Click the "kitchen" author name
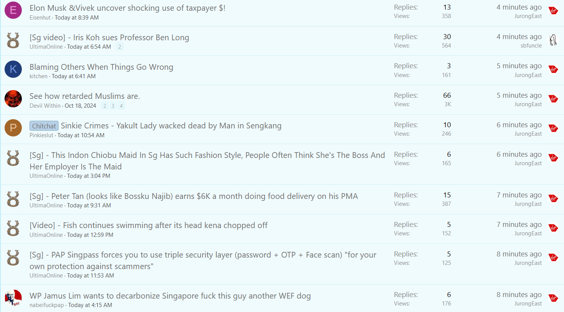This screenshot has width=564, height=312. [x=38, y=76]
